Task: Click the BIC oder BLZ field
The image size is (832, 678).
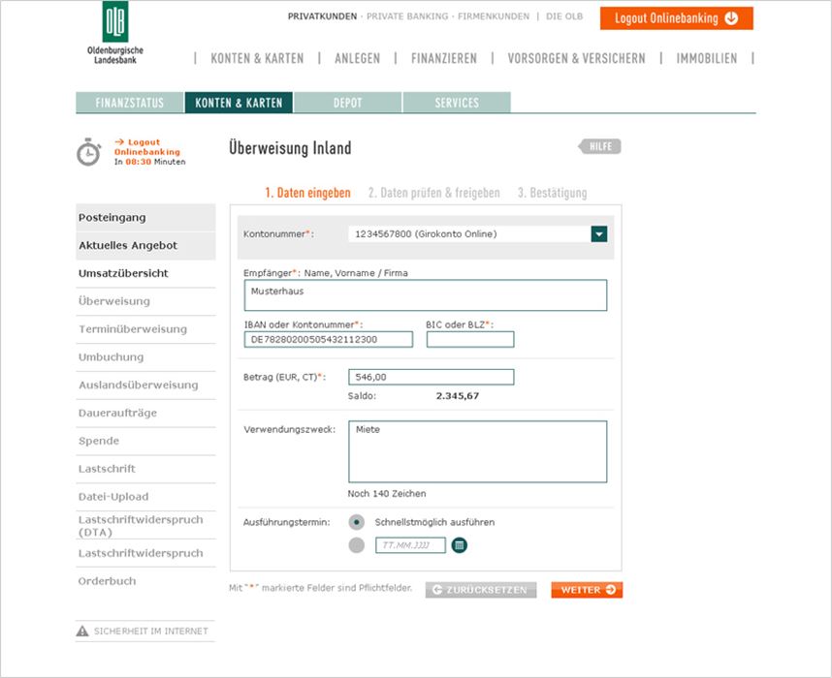Action: [x=470, y=339]
